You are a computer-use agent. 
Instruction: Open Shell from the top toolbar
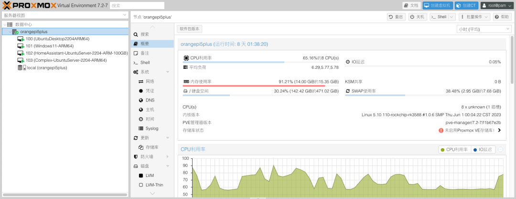(439, 17)
